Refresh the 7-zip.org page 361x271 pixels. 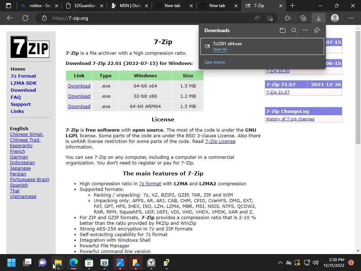tap(25, 18)
